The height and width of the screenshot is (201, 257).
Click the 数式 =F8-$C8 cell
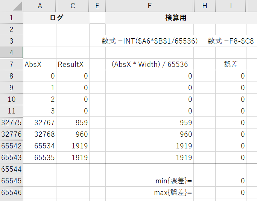click(231, 41)
